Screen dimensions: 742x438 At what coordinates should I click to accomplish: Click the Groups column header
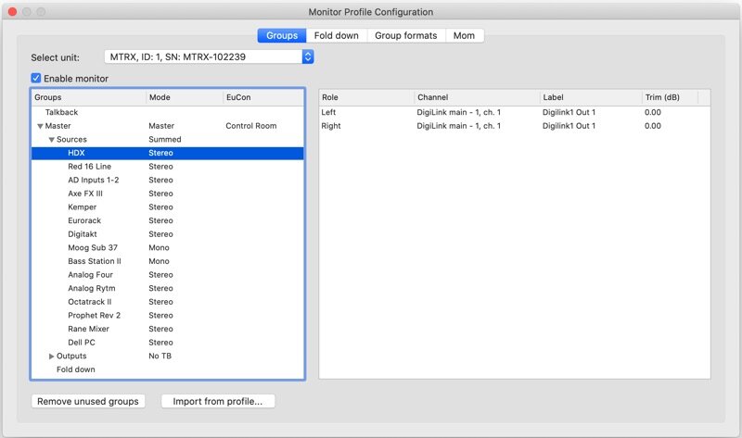[88, 97]
